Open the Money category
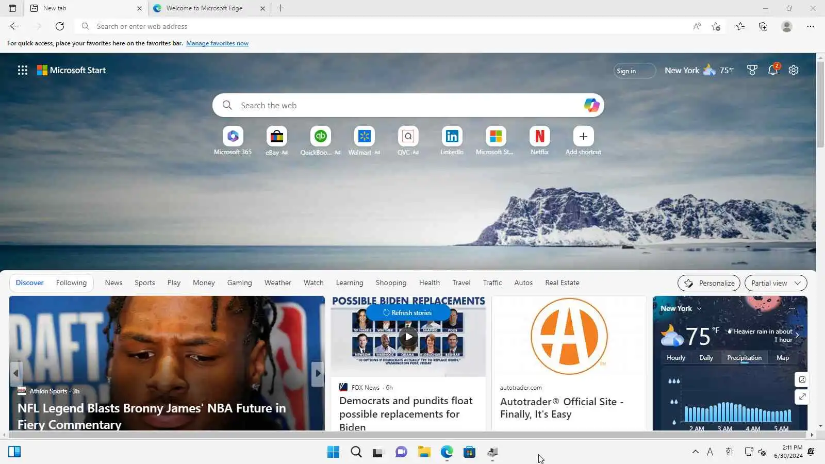This screenshot has height=464, width=825. [204, 283]
